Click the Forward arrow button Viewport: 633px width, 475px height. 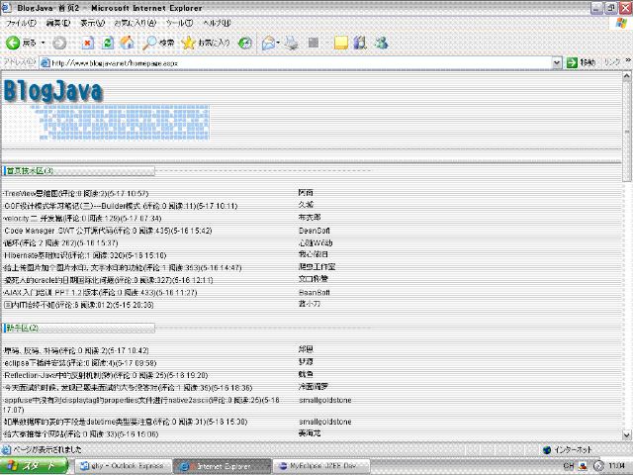click(x=59, y=43)
